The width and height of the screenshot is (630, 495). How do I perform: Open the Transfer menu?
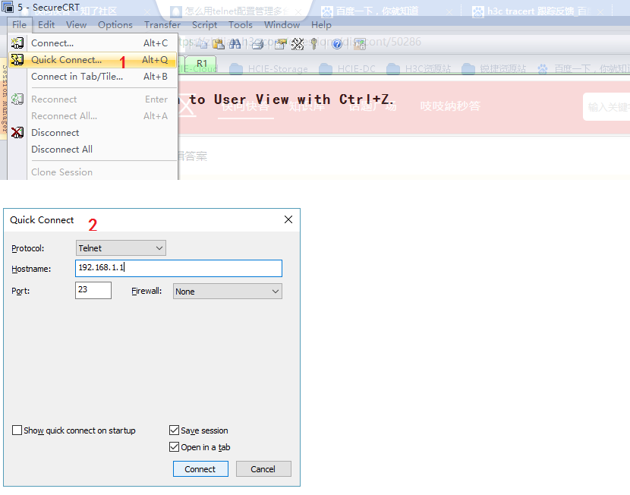coord(162,25)
